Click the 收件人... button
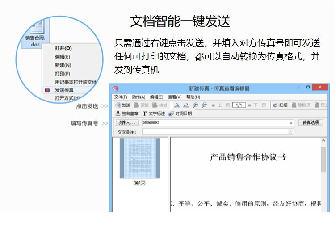This screenshot has height=231, width=336. [x=127, y=123]
